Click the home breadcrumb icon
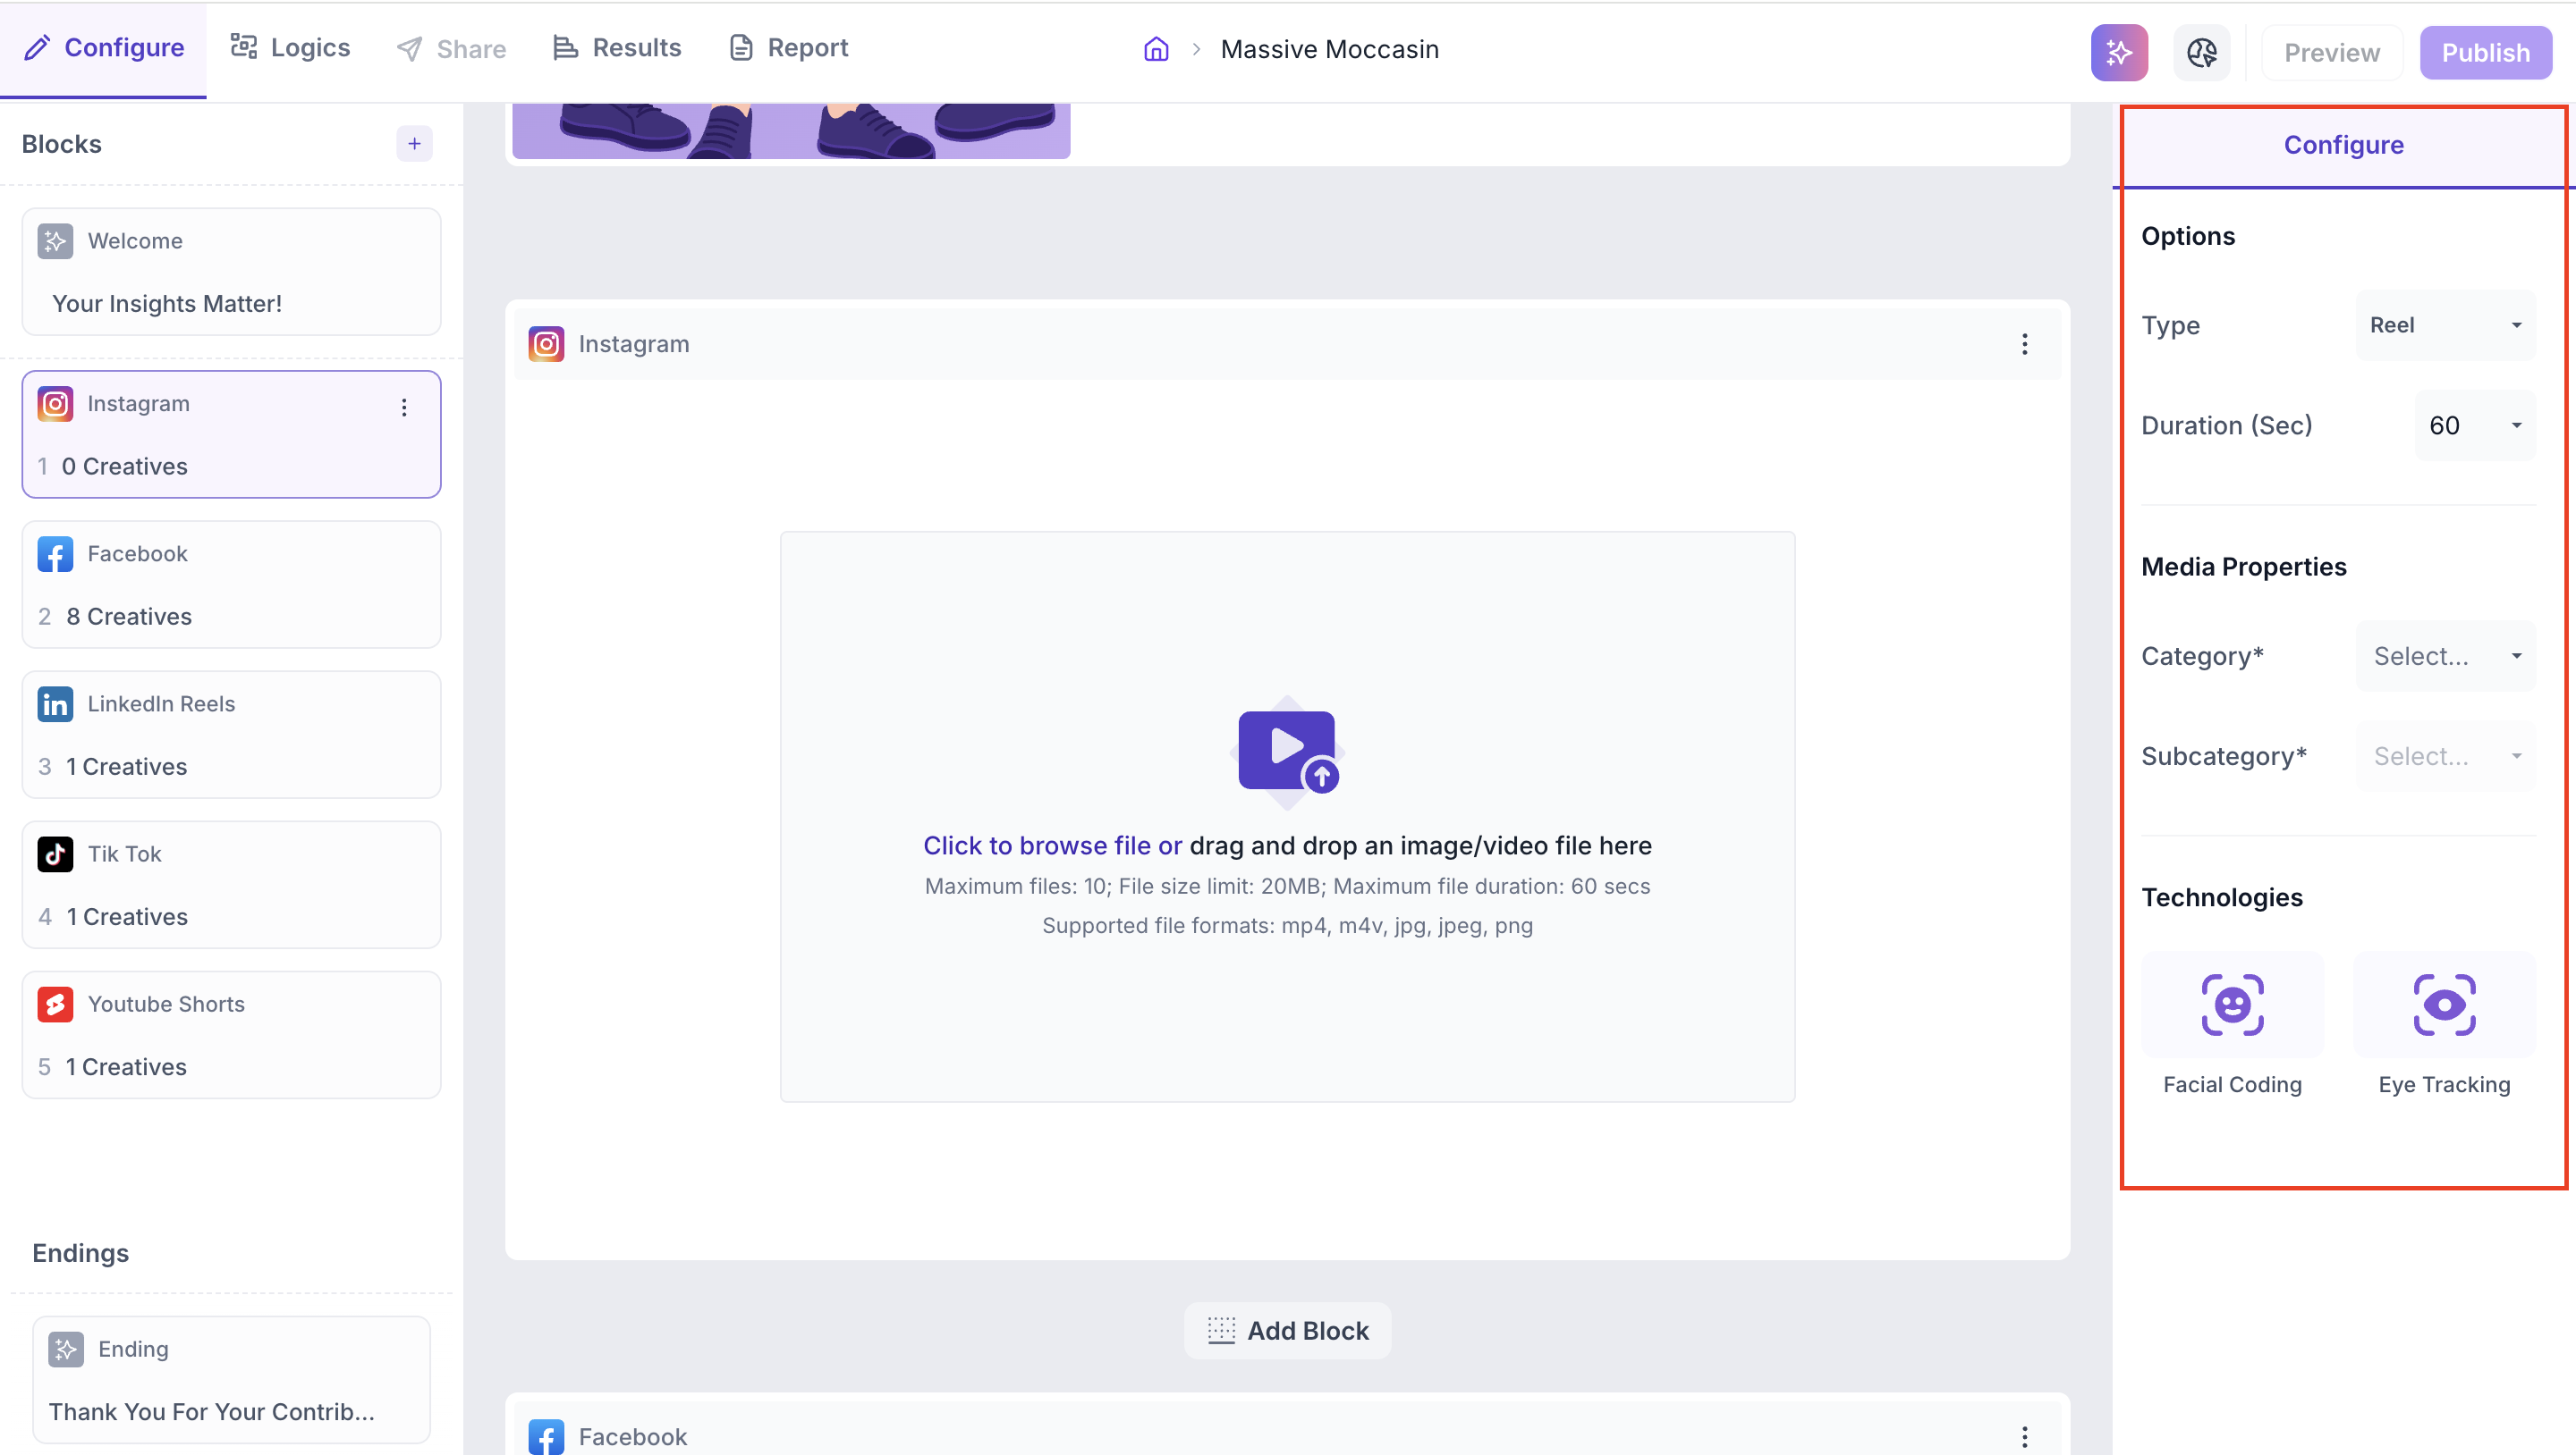 click(x=1156, y=49)
